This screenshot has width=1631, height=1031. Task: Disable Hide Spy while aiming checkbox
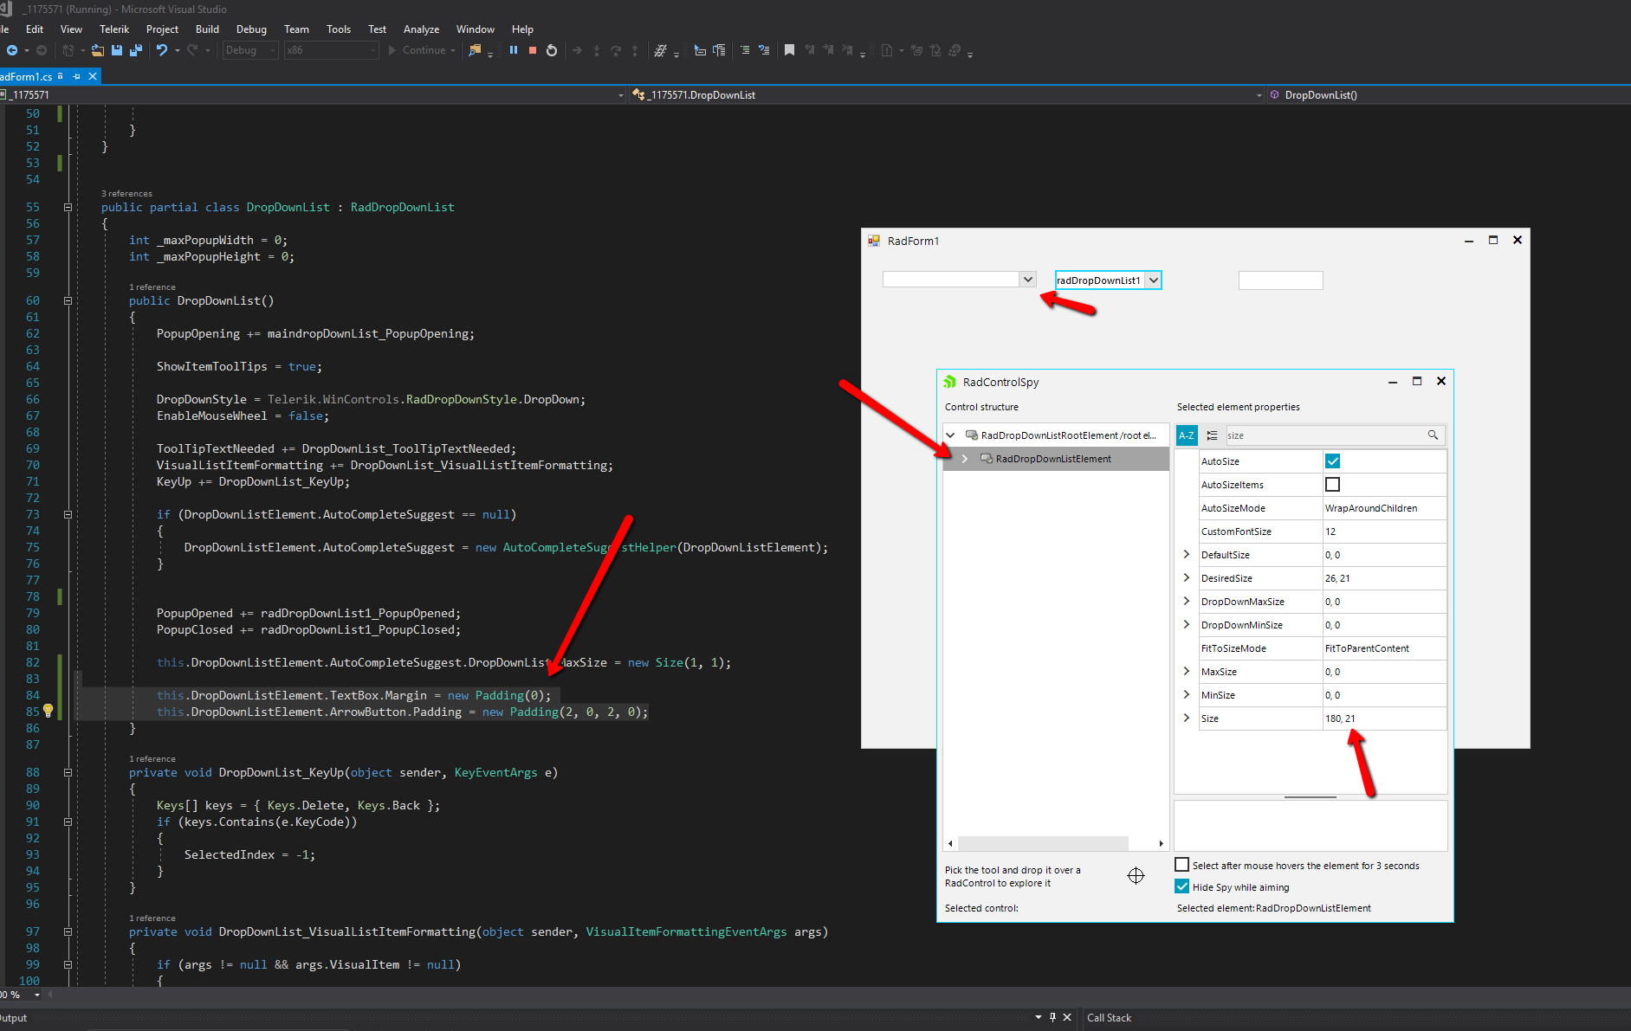pyautogui.click(x=1181, y=886)
